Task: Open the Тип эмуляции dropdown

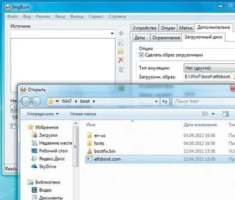Action: coord(210,68)
